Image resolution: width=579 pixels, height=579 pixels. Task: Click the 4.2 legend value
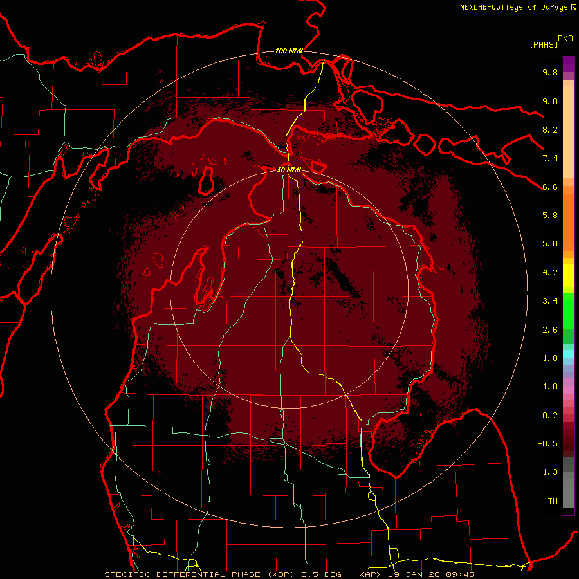(x=550, y=273)
